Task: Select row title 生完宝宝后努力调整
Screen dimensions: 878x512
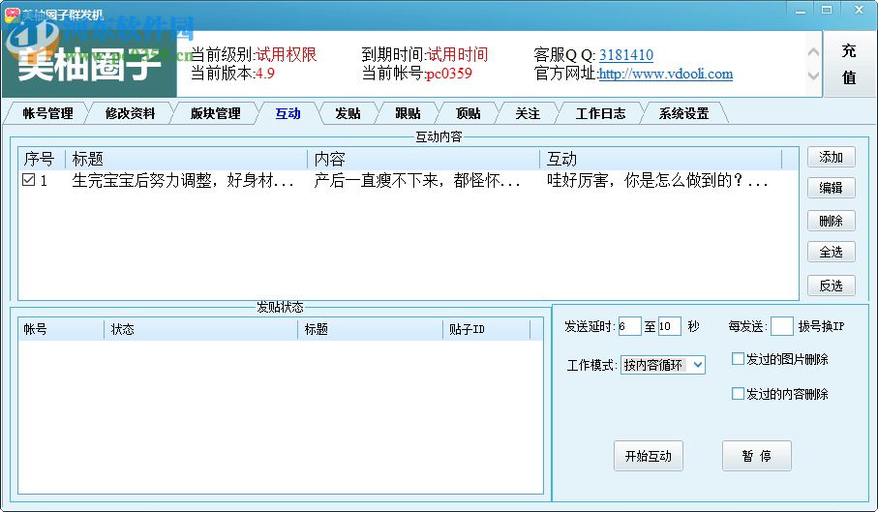Action: coord(183,180)
